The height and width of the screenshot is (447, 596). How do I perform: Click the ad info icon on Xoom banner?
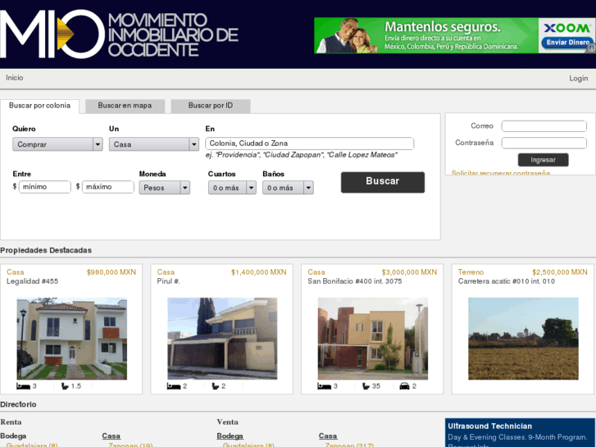pos(592,48)
